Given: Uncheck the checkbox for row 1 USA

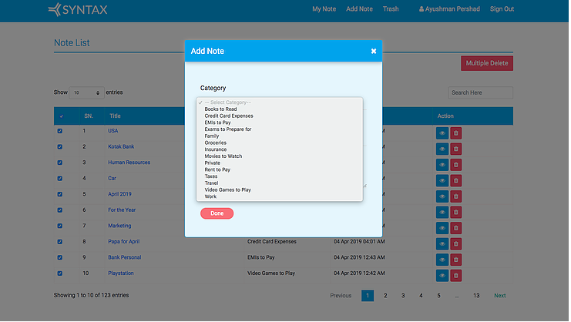Looking at the screenshot, I should point(60,131).
